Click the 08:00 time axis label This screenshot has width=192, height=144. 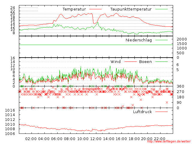point(70,139)
